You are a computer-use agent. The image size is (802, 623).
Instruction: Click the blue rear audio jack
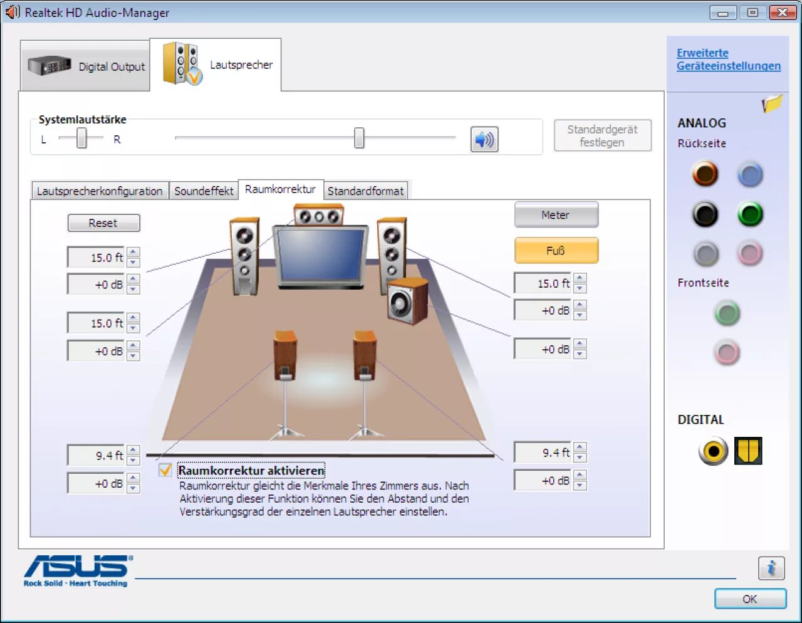coord(750,174)
